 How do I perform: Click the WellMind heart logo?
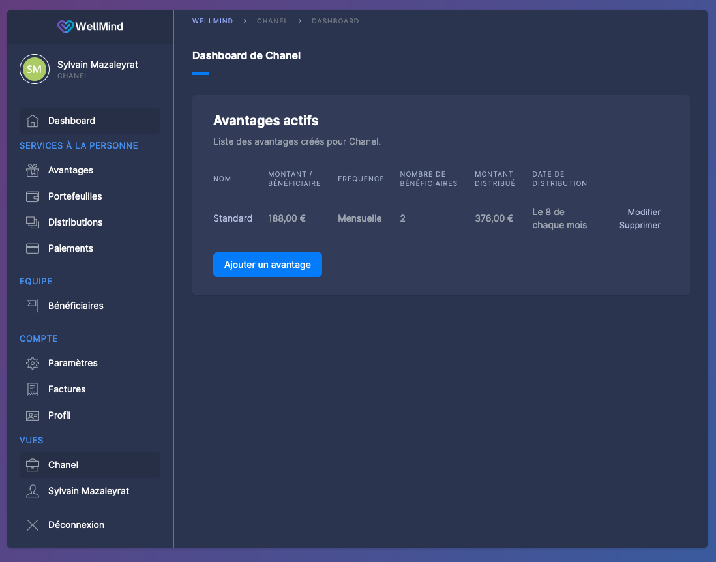point(65,27)
